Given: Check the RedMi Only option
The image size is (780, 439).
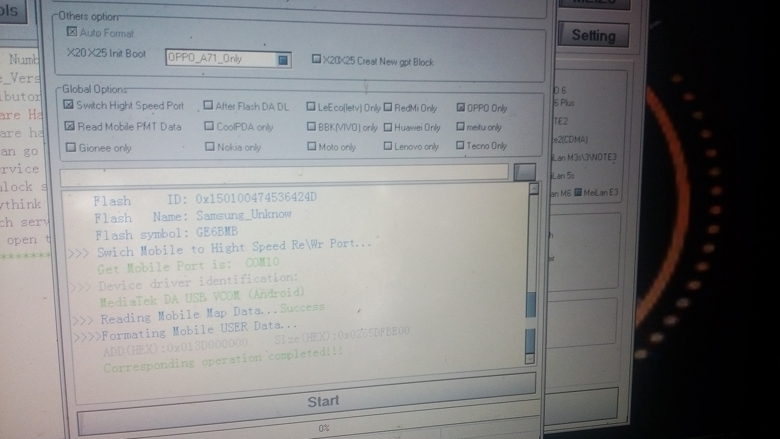Looking at the screenshot, I should [x=388, y=108].
